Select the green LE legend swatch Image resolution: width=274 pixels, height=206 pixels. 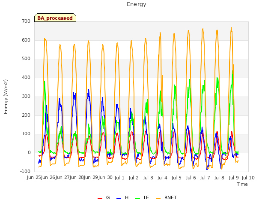tap(138, 198)
